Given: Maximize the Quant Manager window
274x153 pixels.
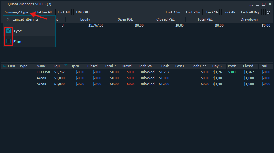Looking at the screenshot, I should [264, 4].
